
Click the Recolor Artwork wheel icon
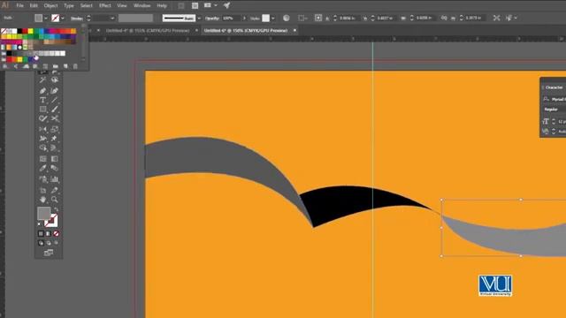pyautogui.click(x=287, y=18)
